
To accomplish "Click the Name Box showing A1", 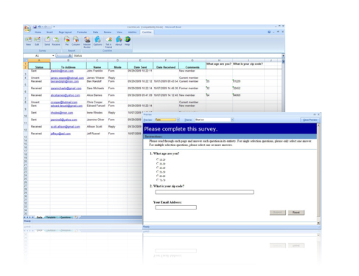I will click(38, 56).
